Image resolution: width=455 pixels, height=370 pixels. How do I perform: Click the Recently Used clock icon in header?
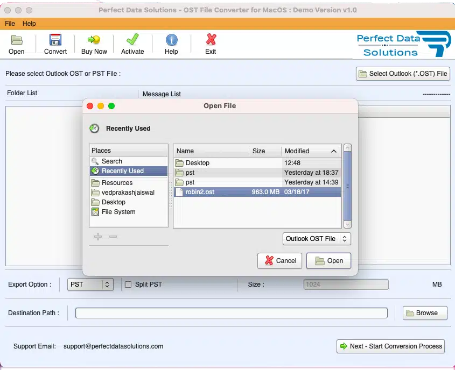[x=94, y=129]
